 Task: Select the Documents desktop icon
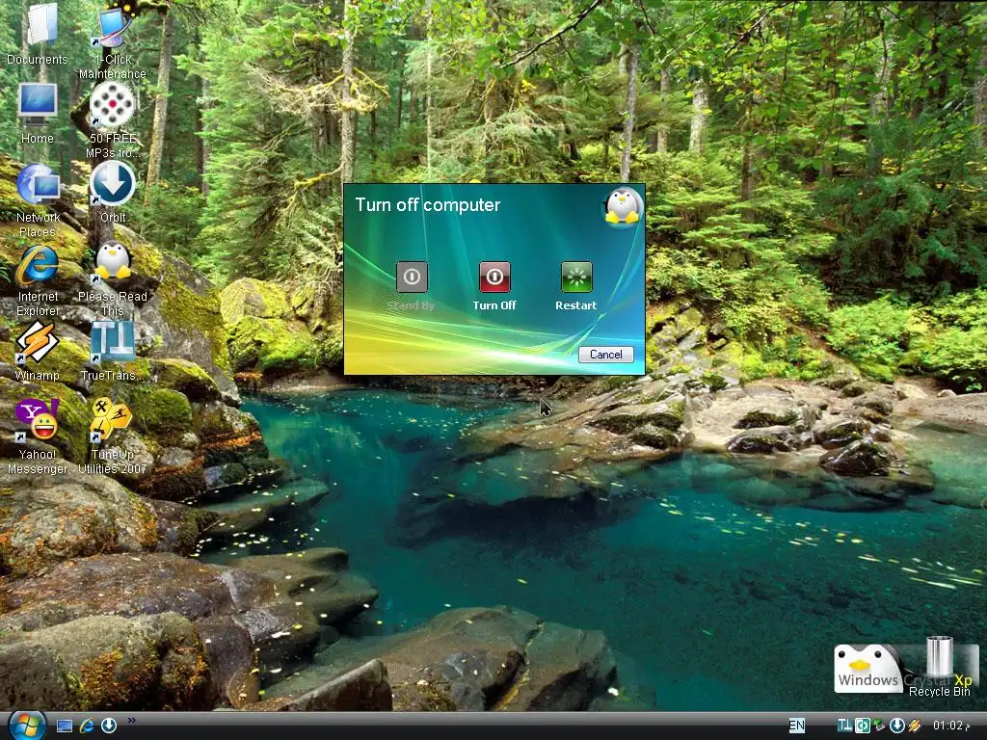pos(38,34)
